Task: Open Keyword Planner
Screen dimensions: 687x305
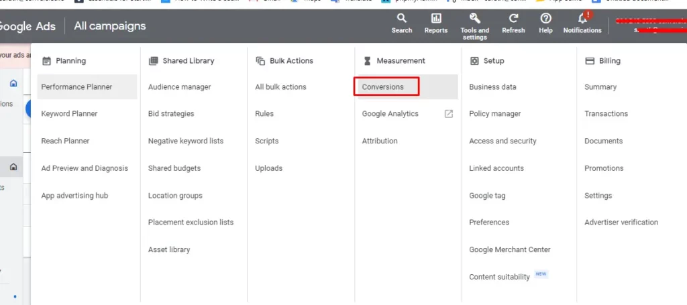Action: [69, 114]
